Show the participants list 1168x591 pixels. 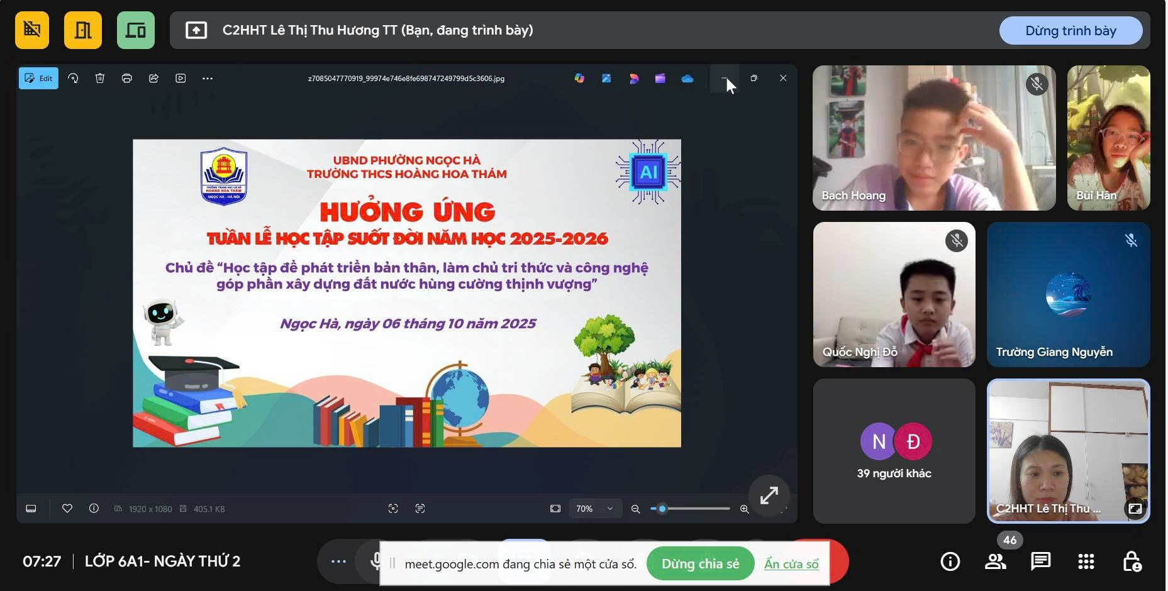point(995,561)
